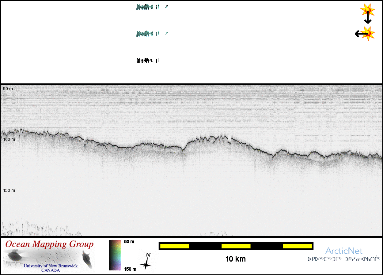Click the north arrow compass star
The height and width of the screenshot is (275, 383).
pyautogui.click(x=146, y=262)
